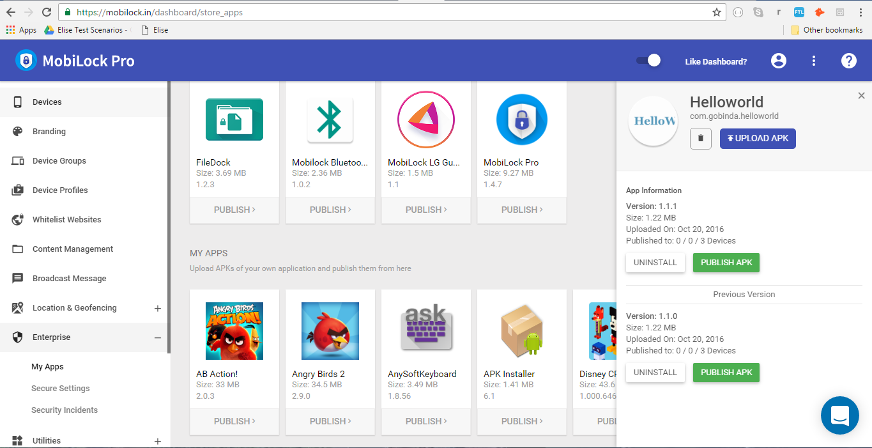Open the AB Action! app icon
This screenshot has height=448, width=872.
[x=234, y=331]
